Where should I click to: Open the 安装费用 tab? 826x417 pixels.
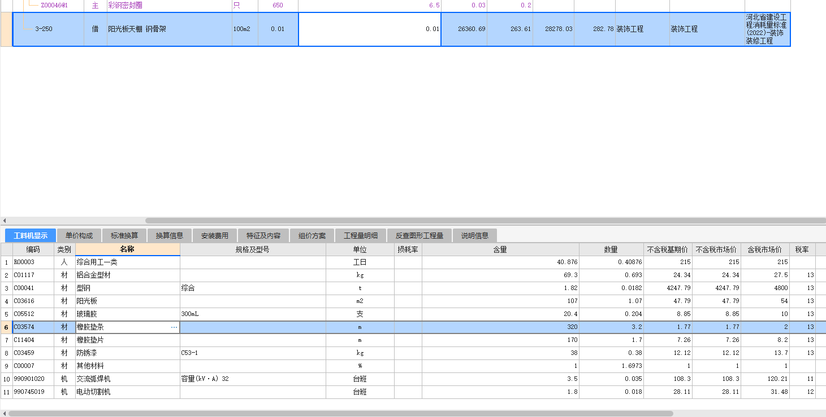[215, 235]
